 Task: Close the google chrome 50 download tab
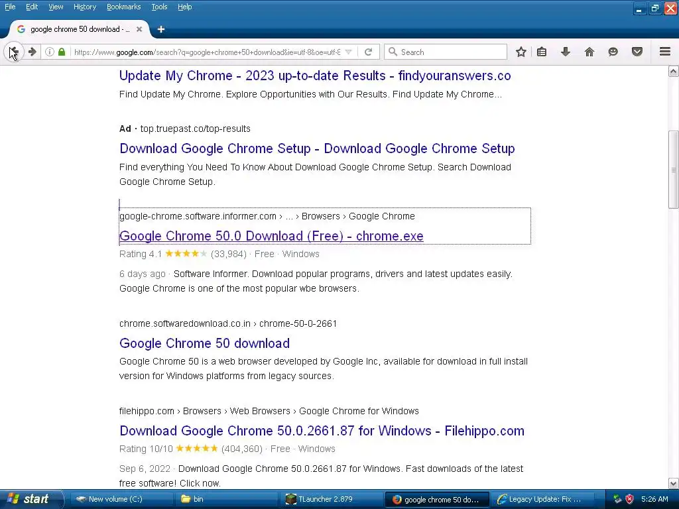(x=139, y=29)
